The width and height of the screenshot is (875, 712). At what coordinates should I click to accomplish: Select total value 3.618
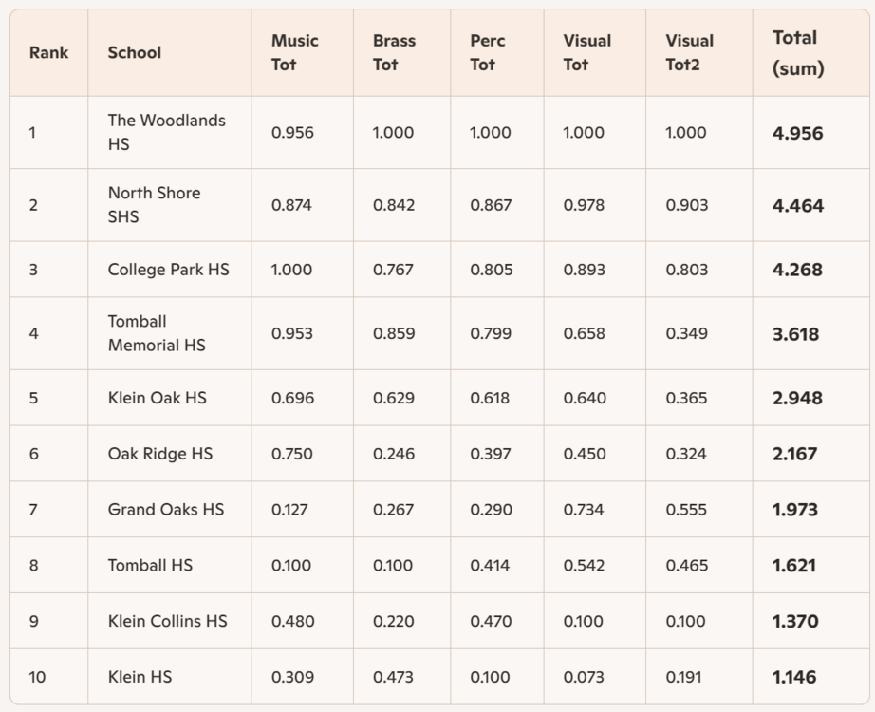coord(796,334)
